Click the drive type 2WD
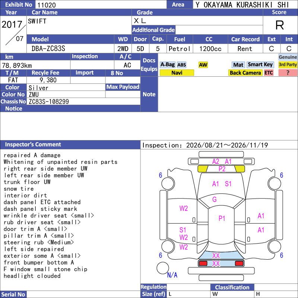 tap(123, 49)
